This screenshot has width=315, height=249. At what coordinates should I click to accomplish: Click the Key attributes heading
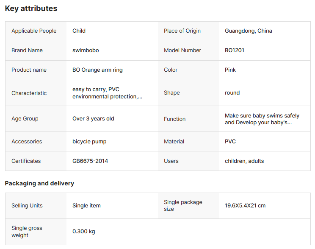pos(31,8)
